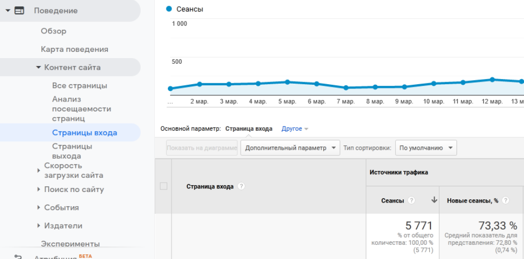
Task: Open the По умолчанию sort type dropdown
Action: tap(426, 148)
